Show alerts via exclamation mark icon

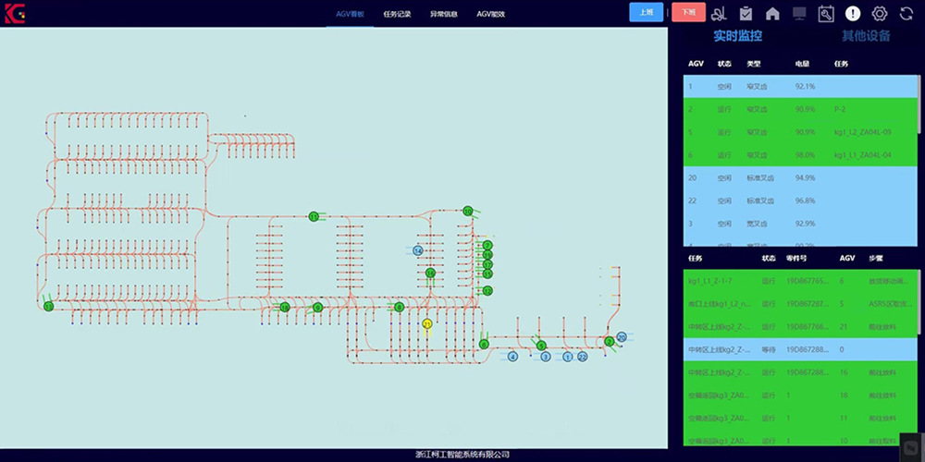pyautogui.click(x=853, y=13)
